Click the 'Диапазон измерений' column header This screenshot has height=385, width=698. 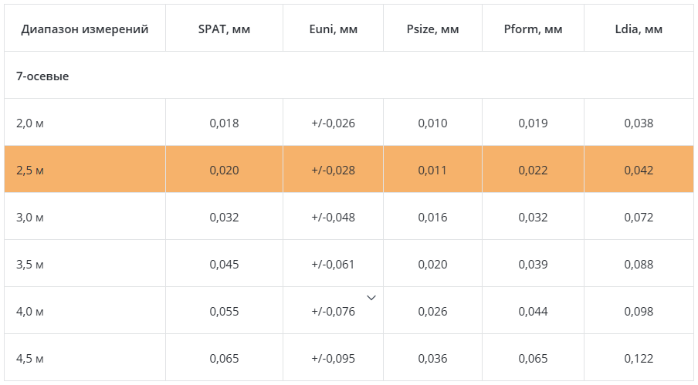(x=85, y=29)
